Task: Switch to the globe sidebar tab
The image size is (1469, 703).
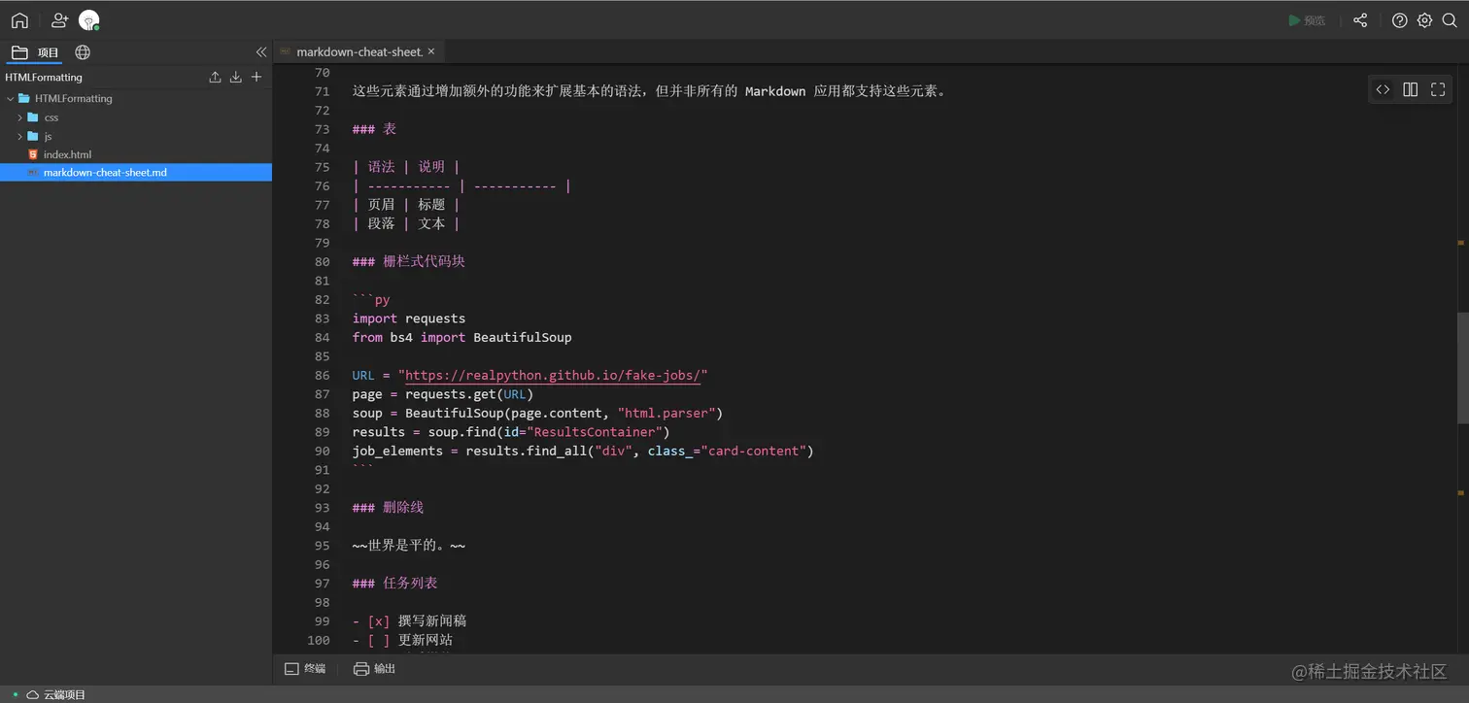Action: (x=83, y=52)
